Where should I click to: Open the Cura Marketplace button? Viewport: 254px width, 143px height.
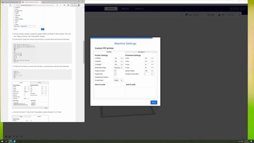234,9
